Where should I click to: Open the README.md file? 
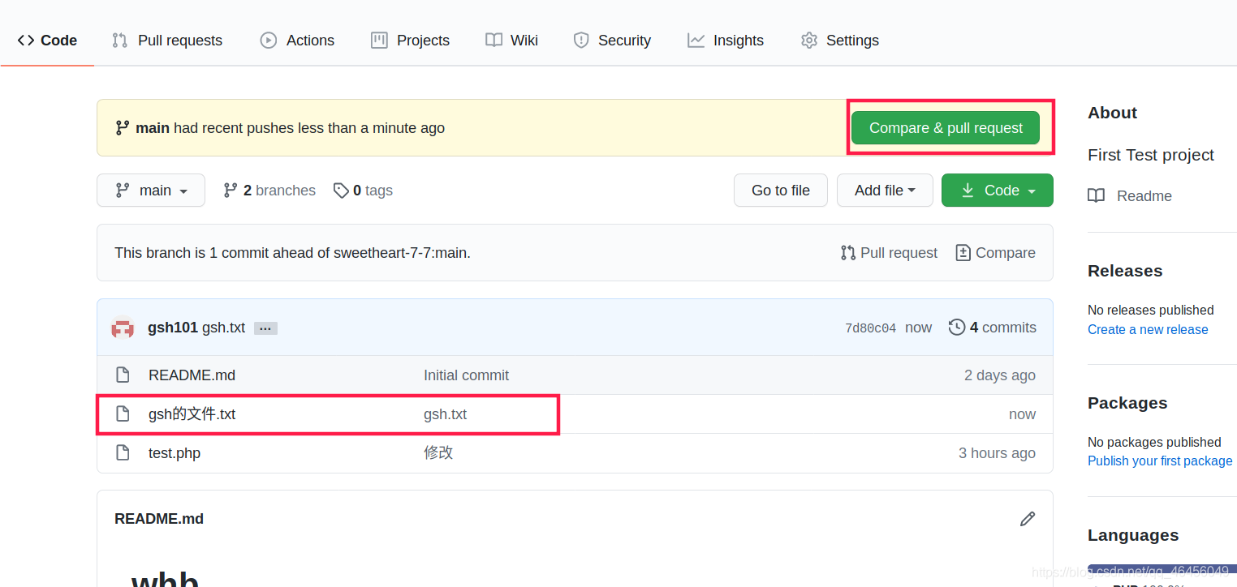tap(192, 375)
